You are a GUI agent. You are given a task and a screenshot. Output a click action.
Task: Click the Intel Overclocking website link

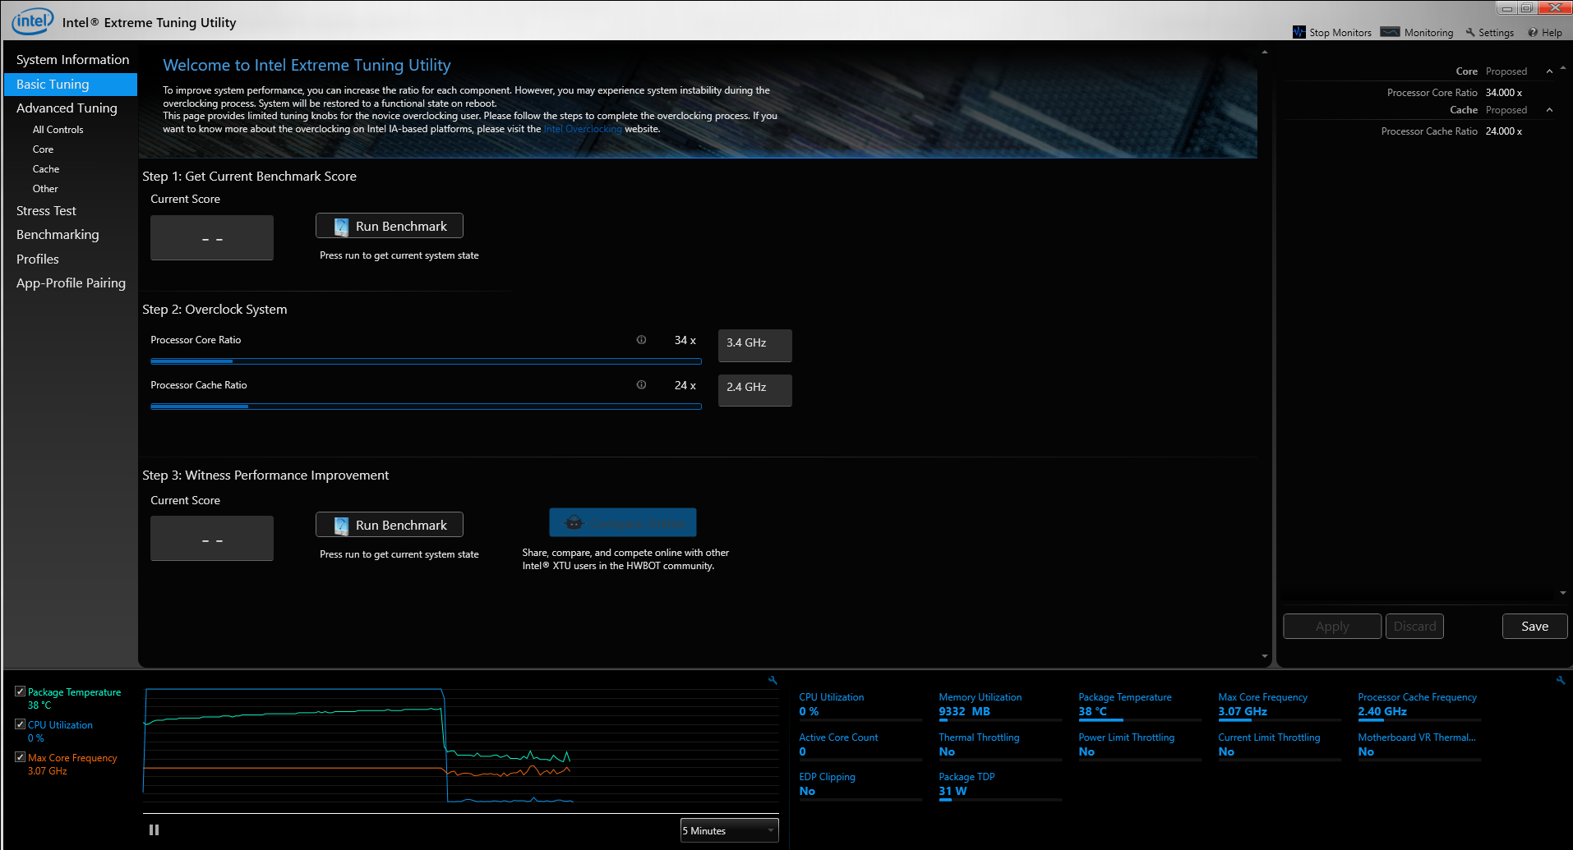(x=583, y=129)
